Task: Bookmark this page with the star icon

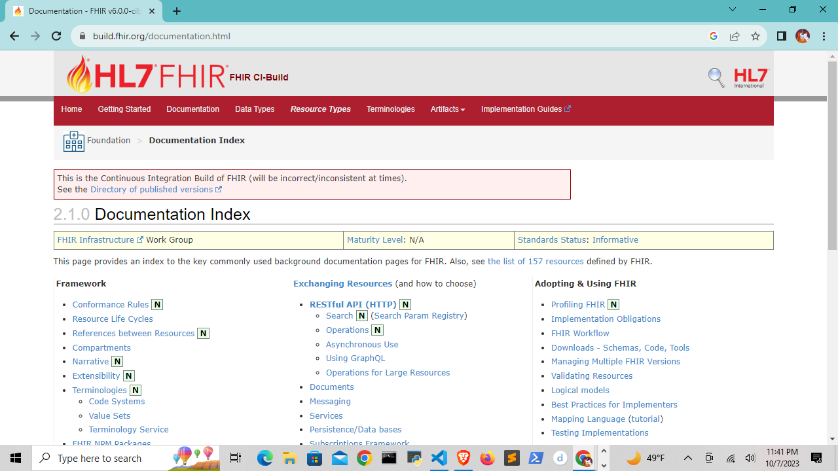Action: pos(756,36)
